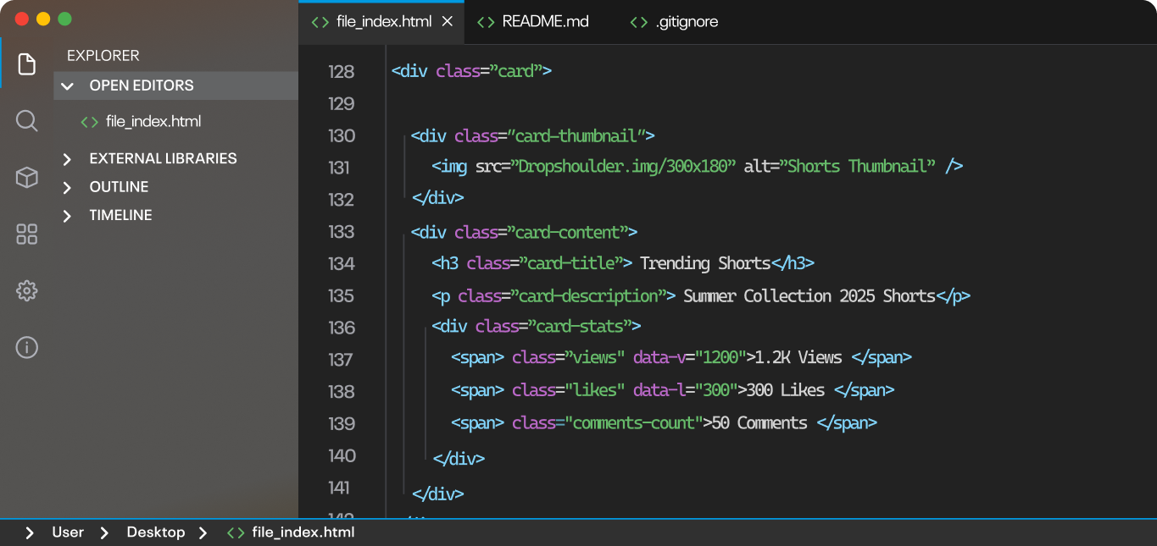Click the closing div tag on line 141
This screenshot has height=546, width=1157.
438,494
